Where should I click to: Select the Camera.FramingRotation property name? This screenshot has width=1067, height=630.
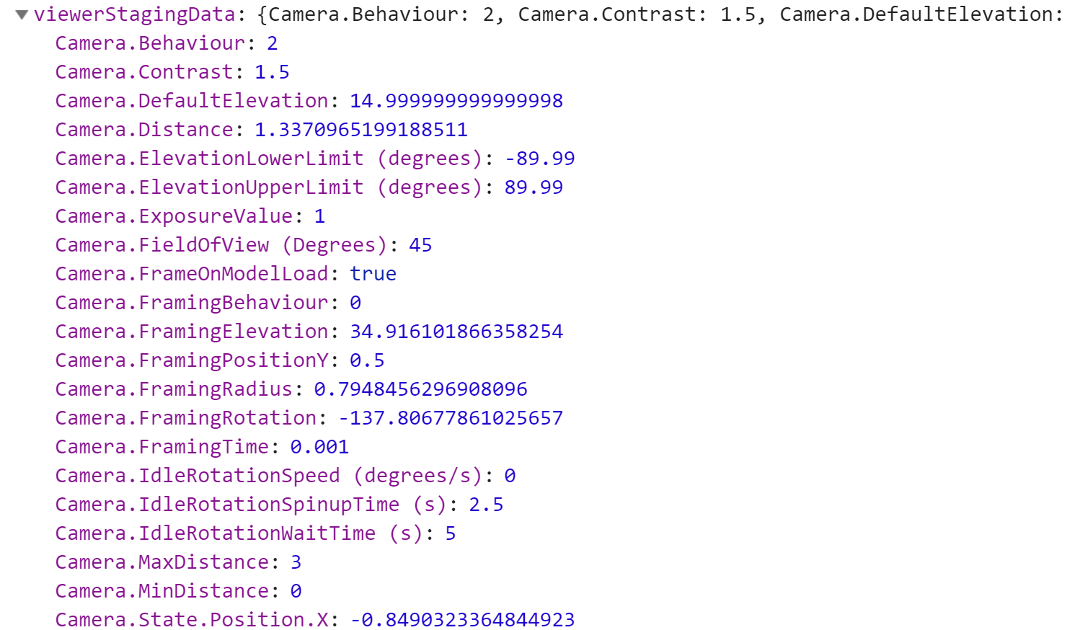(x=186, y=418)
